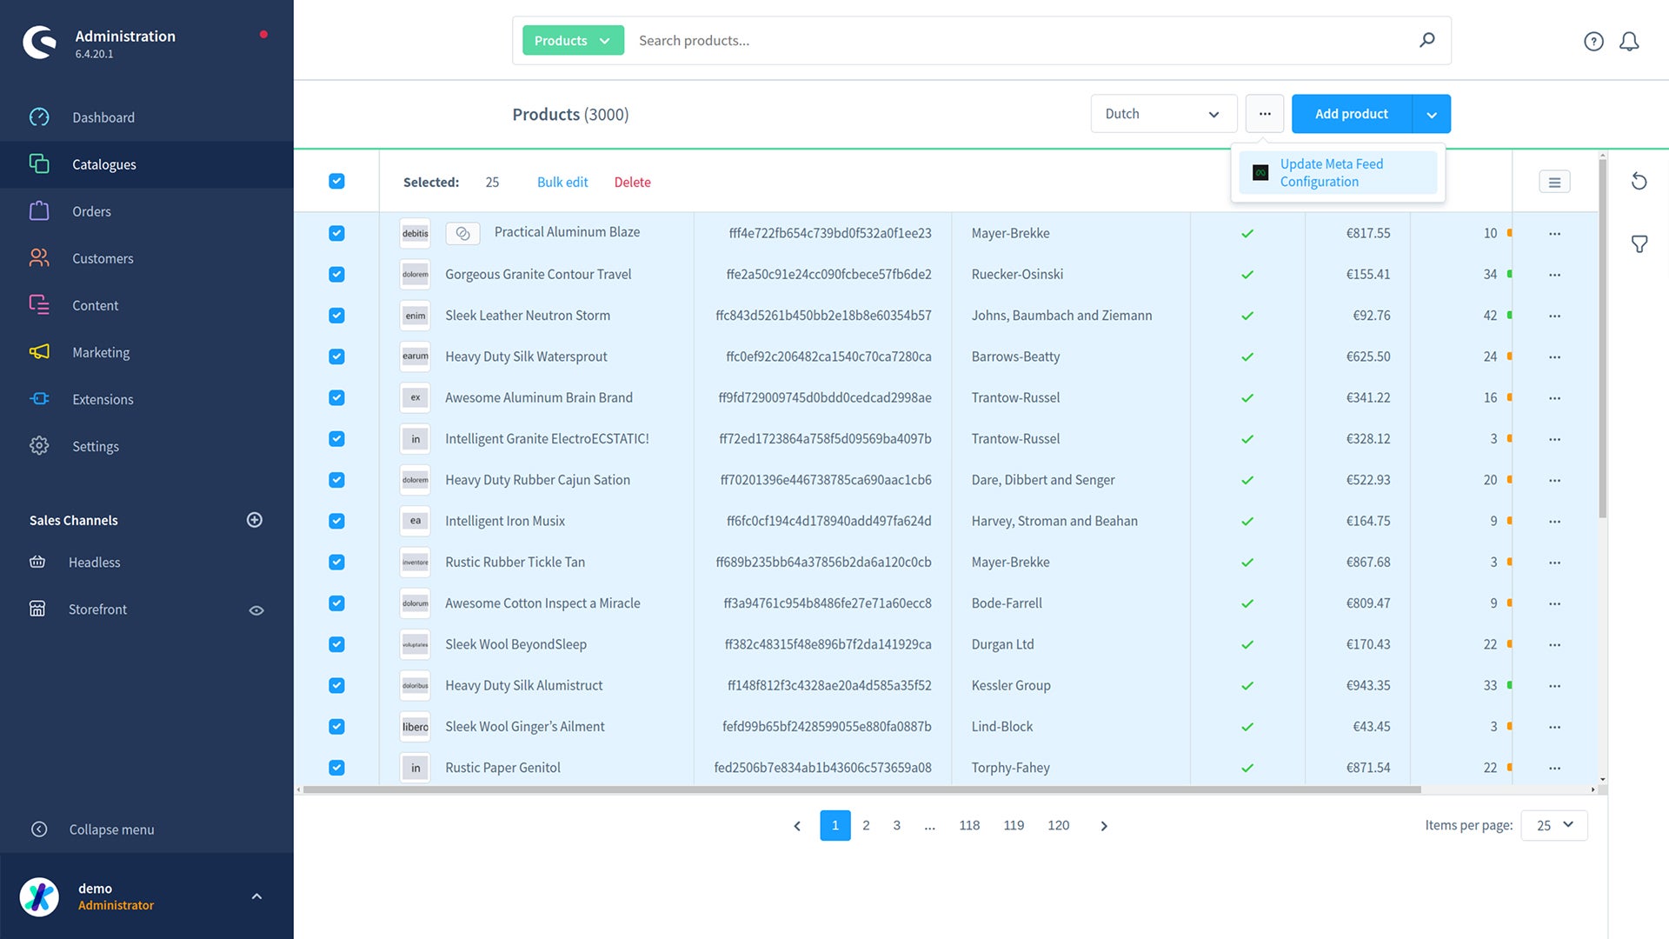The width and height of the screenshot is (1669, 939).
Task: Go to next page arrow
Action: [1104, 826]
